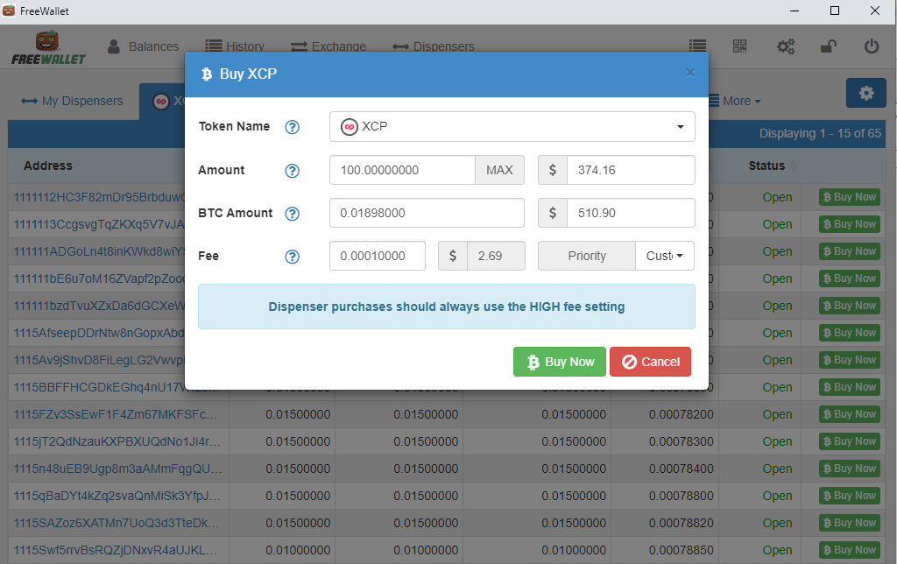The height and width of the screenshot is (564, 897).
Task: Open help for the Fee field
Action: (293, 257)
